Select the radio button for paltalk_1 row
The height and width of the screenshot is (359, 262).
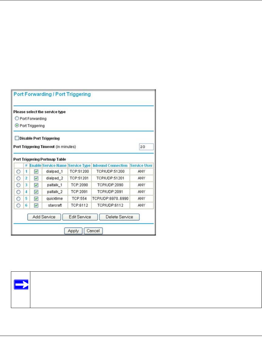click(18, 185)
